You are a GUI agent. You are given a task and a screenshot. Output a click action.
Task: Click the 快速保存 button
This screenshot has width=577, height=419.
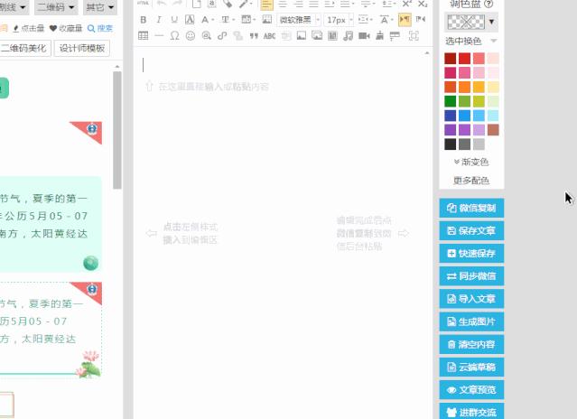pos(471,254)
